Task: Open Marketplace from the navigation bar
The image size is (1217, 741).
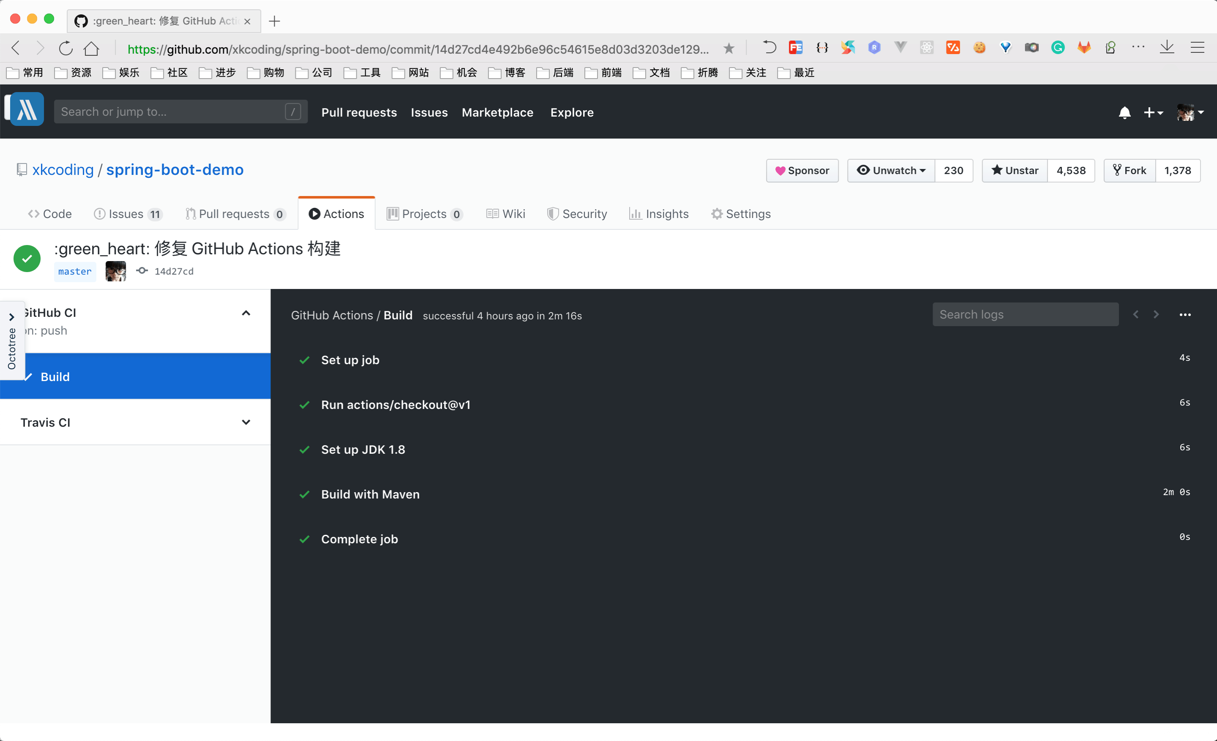Action: 497,112
